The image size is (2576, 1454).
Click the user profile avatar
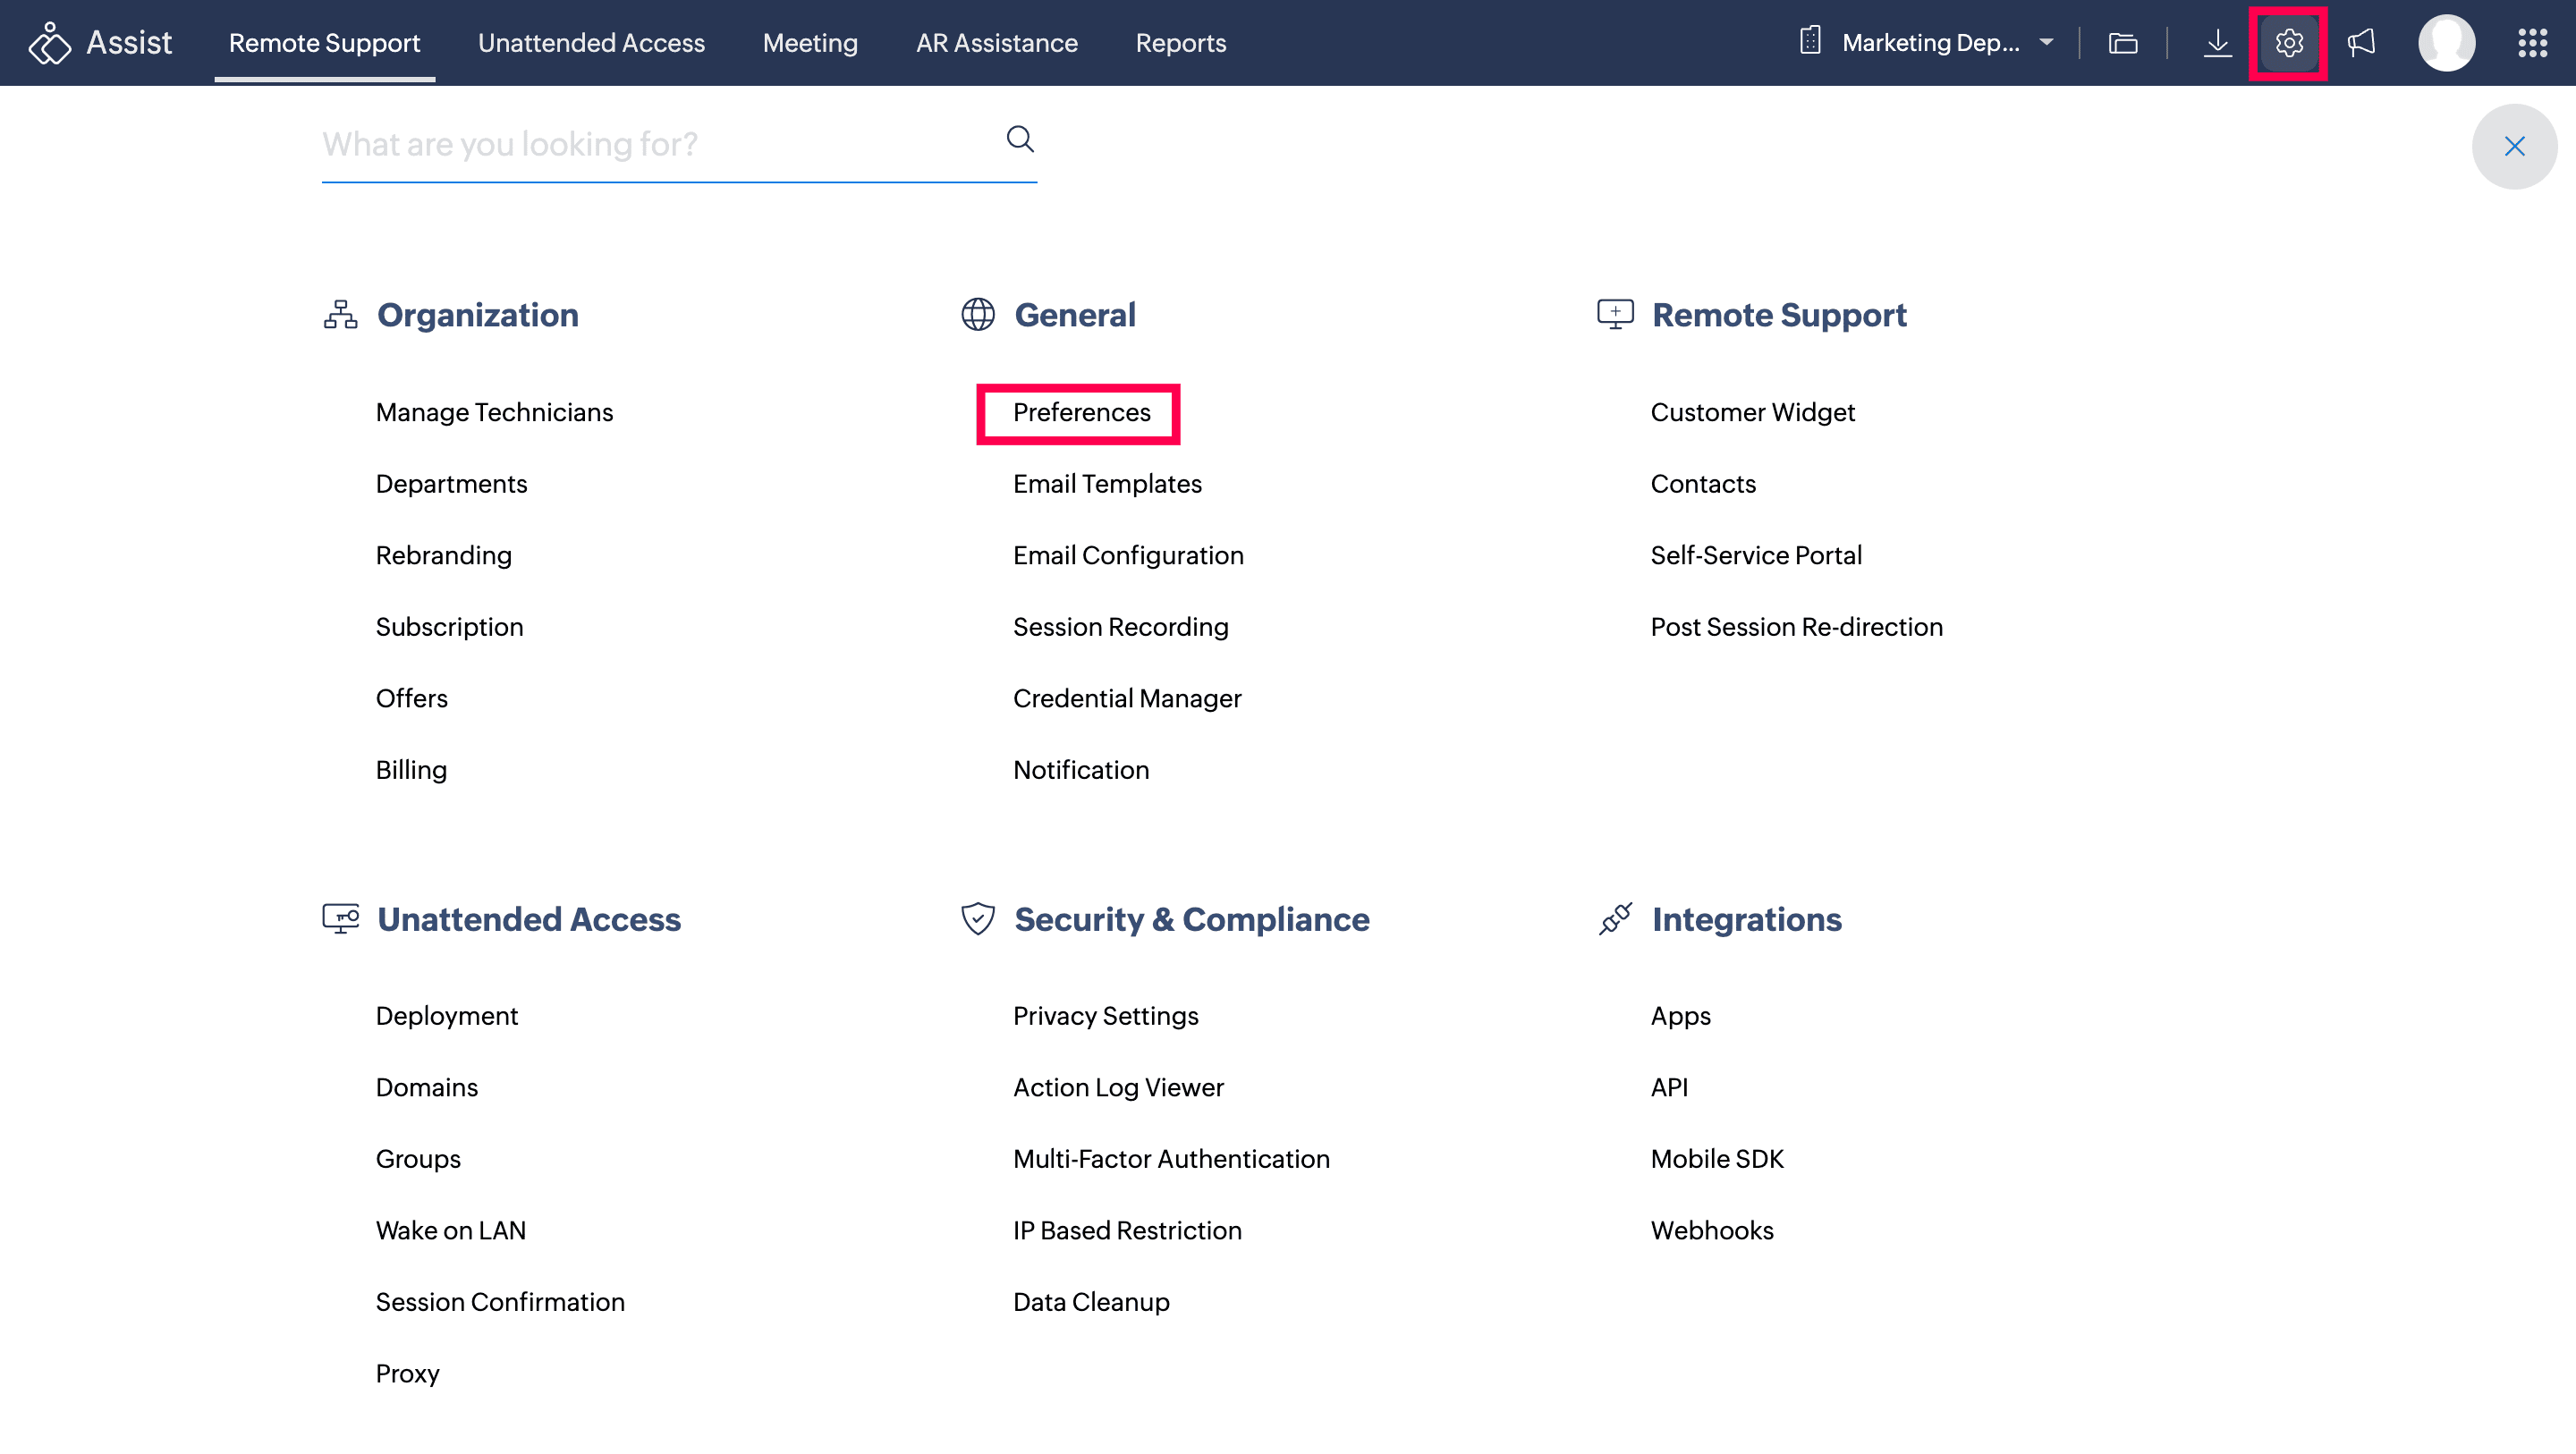click(2446, 43)
